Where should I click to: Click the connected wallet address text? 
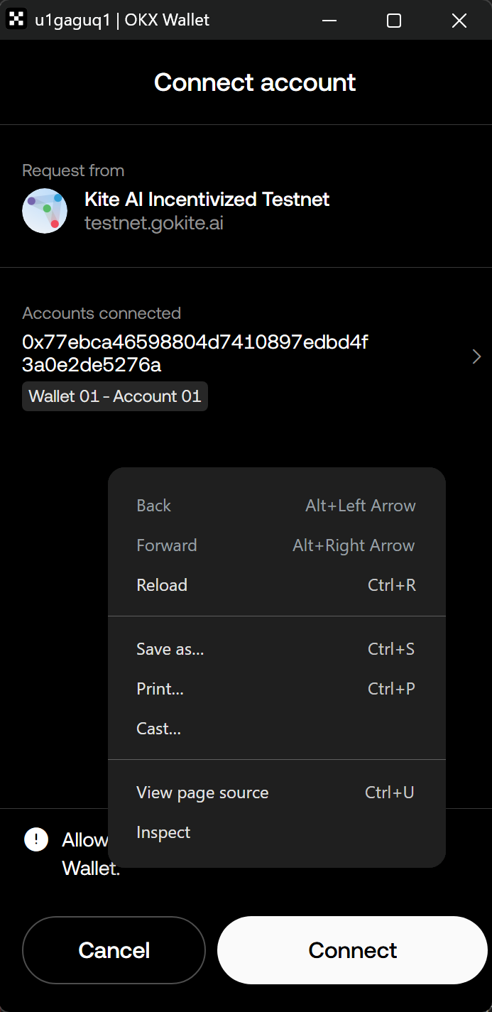[195, 354]
